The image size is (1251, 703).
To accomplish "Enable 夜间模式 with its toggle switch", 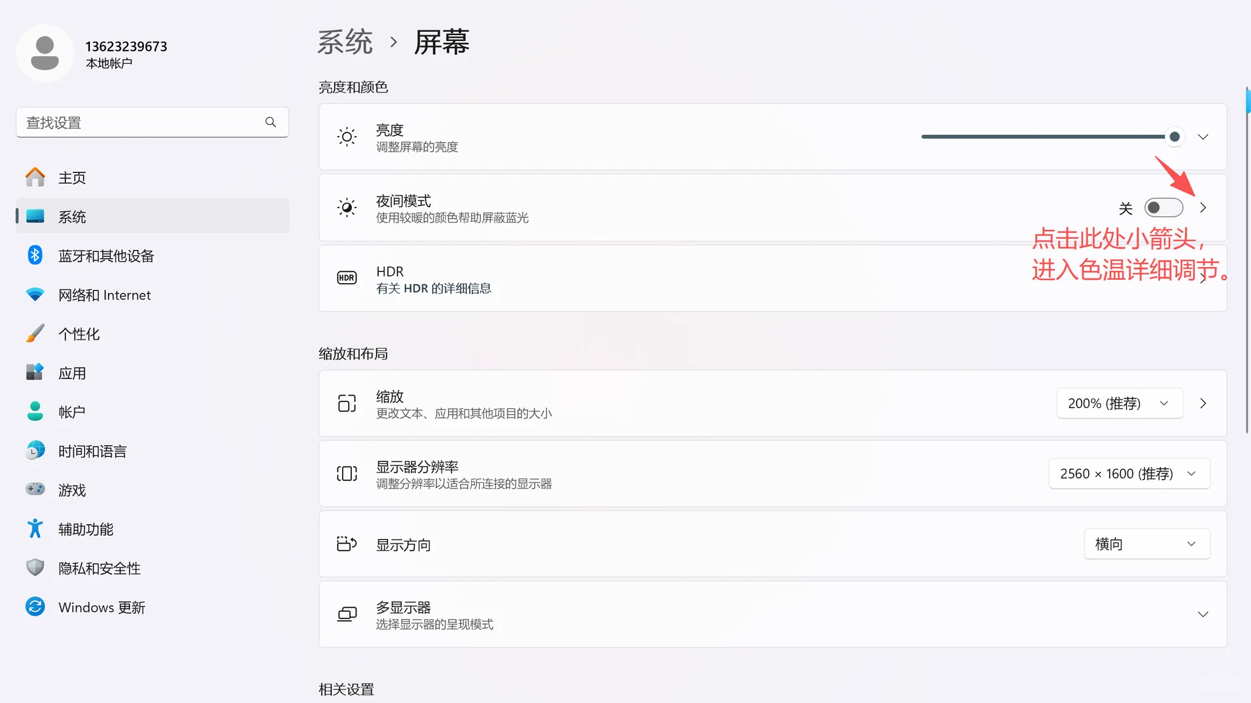I will pyautogui.click(x=1164, y=207).
